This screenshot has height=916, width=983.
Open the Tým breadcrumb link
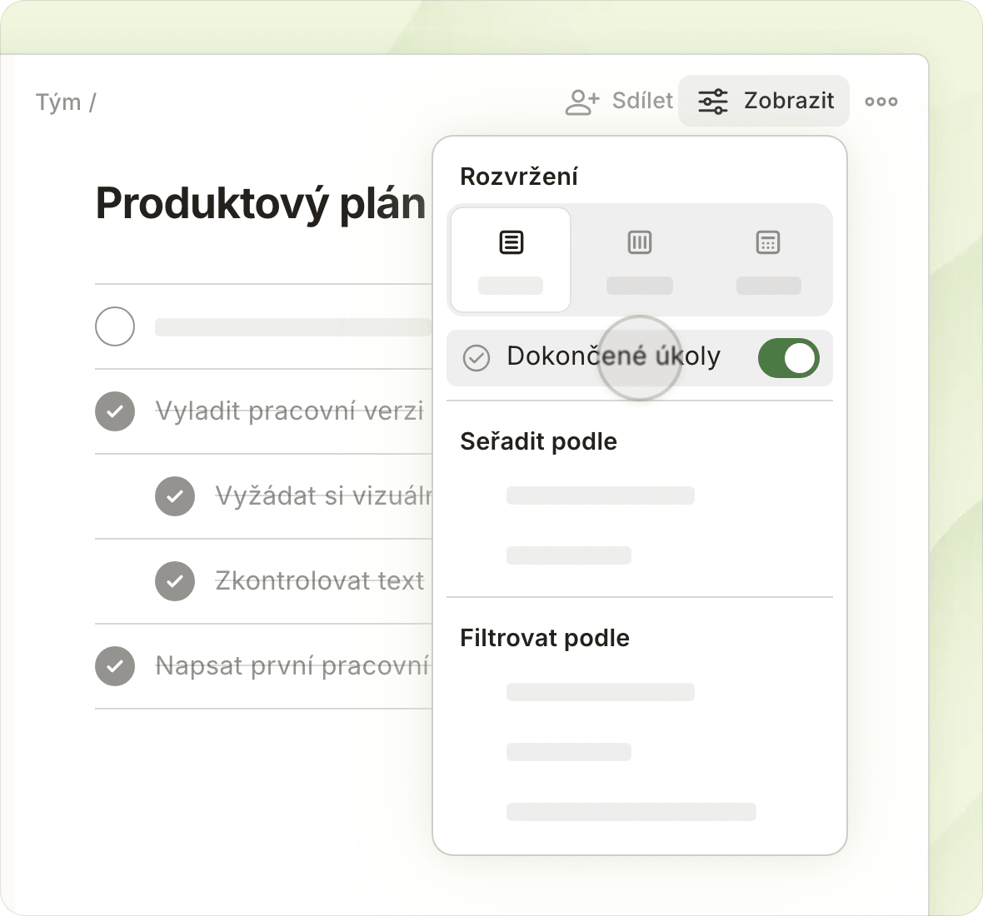[58, 102]
